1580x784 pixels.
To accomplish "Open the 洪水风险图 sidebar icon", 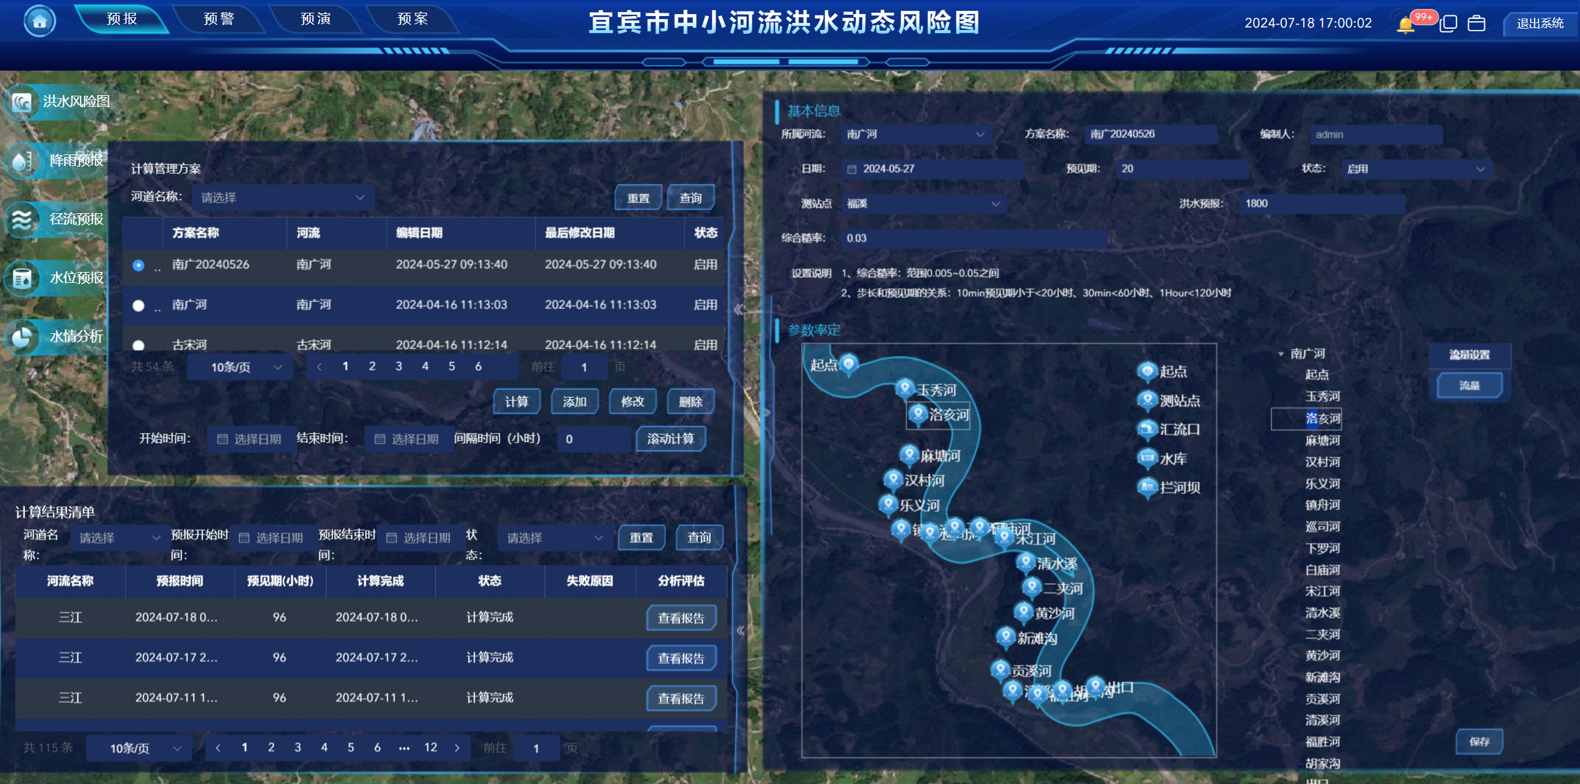I will pos(22,102).
